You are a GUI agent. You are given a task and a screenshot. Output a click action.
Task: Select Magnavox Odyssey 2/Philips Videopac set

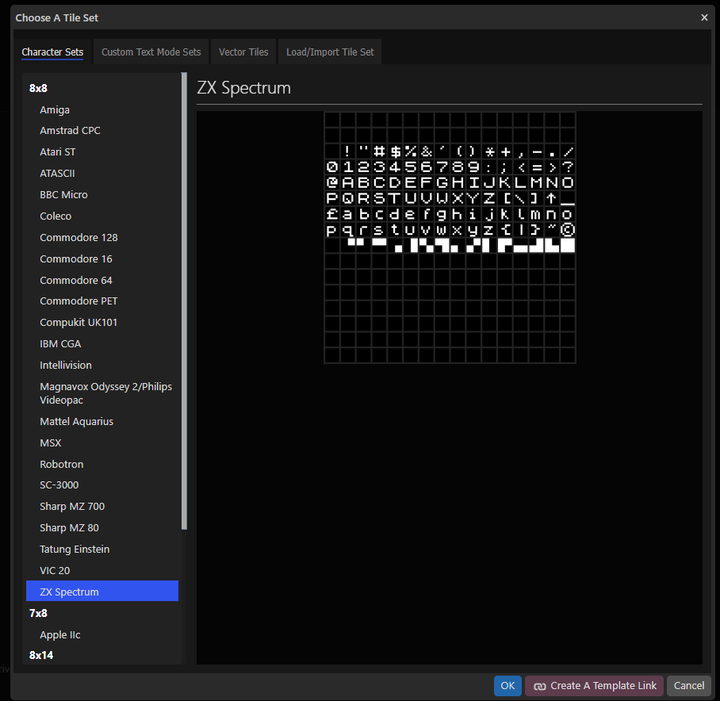[102, 393]
